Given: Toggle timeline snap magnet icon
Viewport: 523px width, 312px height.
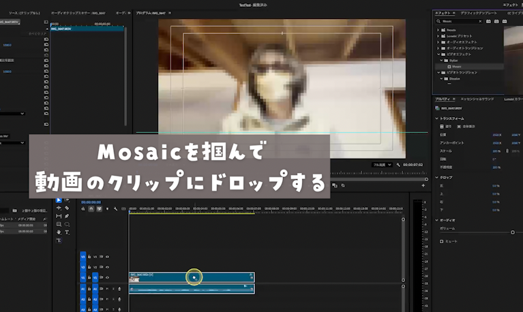Looking at the screenshot, I should pyautogui.click(x=91, y=209).
